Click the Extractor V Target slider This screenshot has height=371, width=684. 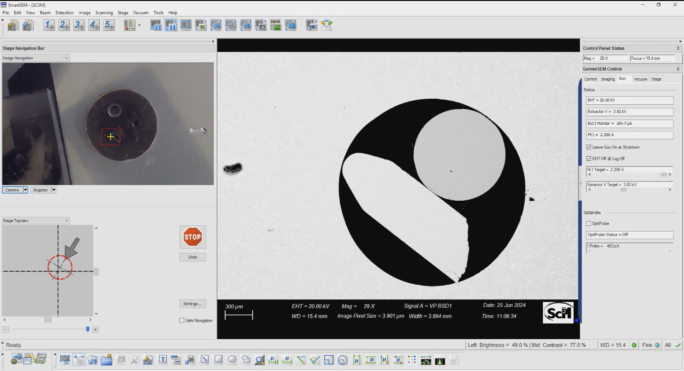[623, 190]
